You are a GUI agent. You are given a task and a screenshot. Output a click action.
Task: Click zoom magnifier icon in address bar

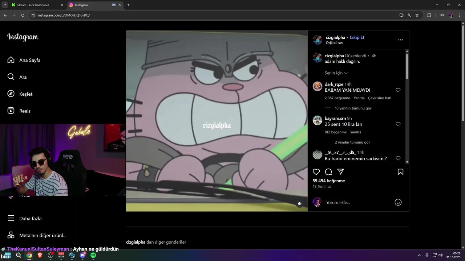[409, 15]
